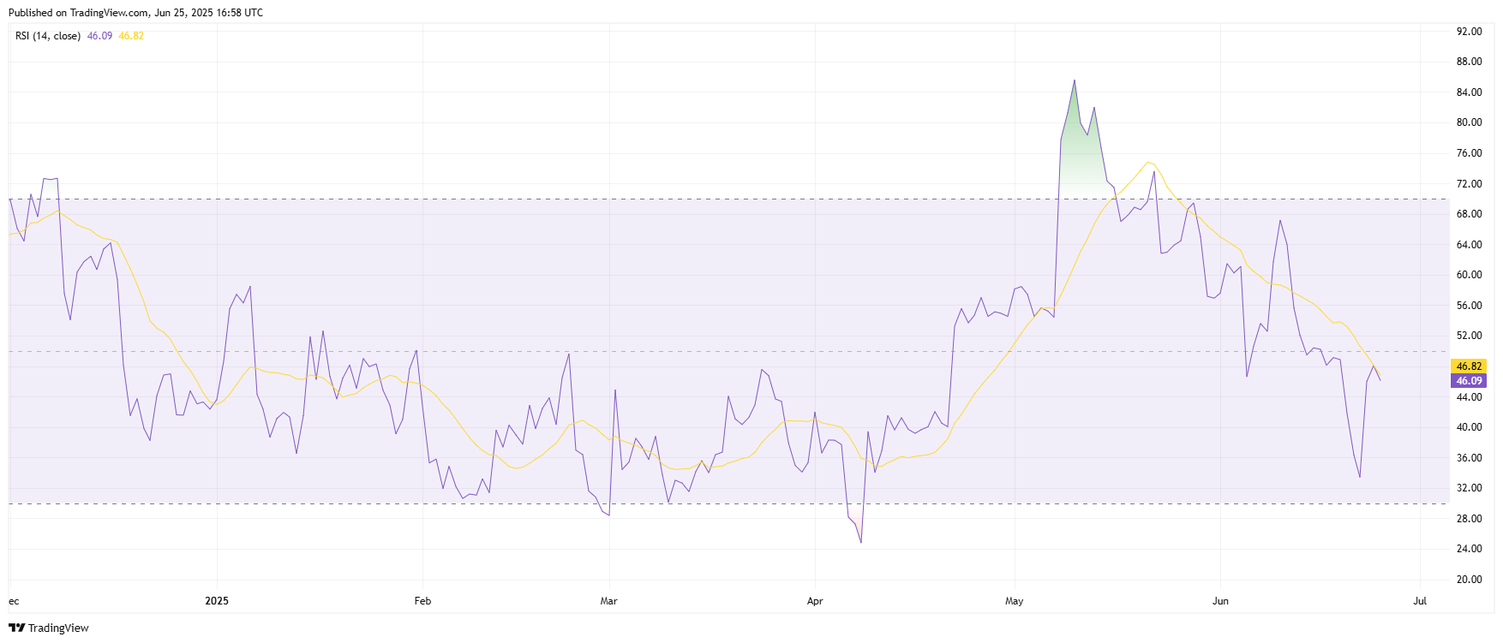Select the Feb marker on time axis
This screenshot has height=643, width=1503.
pos(422,601)
